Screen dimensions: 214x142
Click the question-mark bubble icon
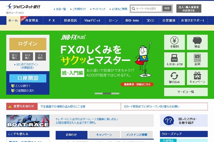[169, 121]
